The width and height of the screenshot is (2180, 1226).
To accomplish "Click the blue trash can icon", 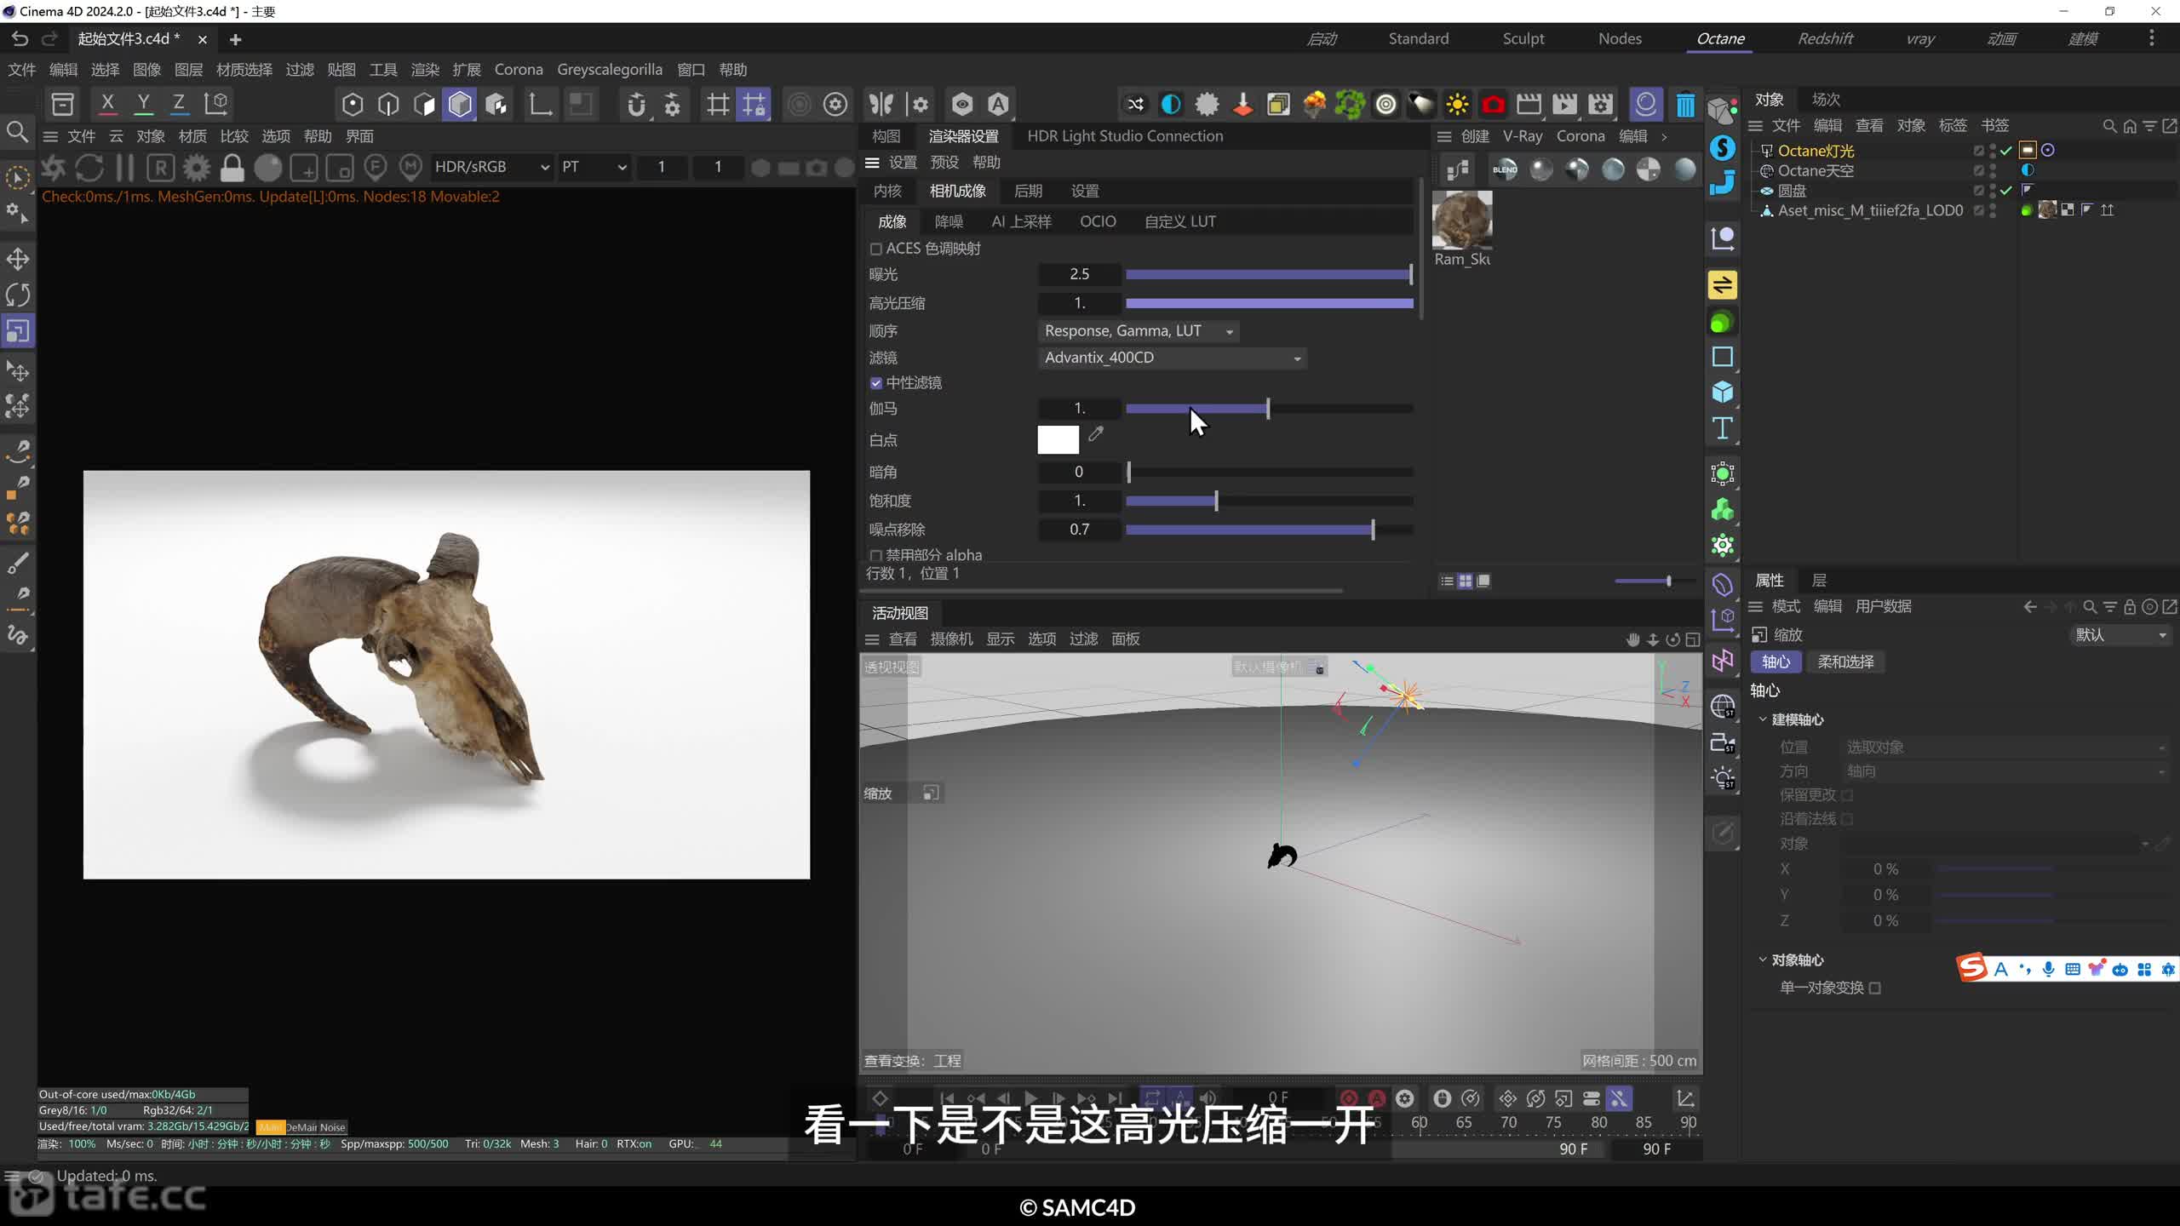I will pyautogui.click(x=1684, y=105).
